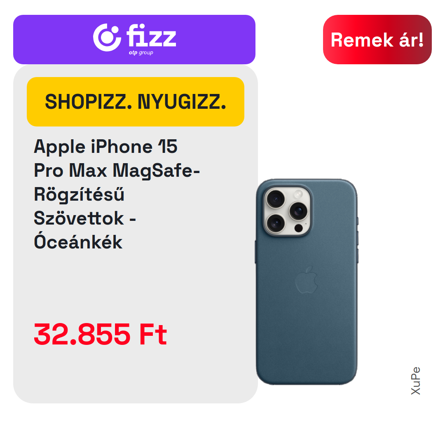The image size is (445, 445).
Task: Click the purple fizz header banner
Action: 134,40
